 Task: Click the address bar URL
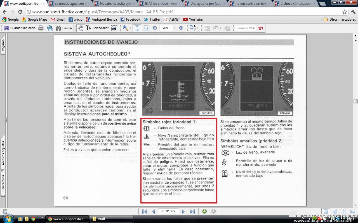click(x=102, y=12)
